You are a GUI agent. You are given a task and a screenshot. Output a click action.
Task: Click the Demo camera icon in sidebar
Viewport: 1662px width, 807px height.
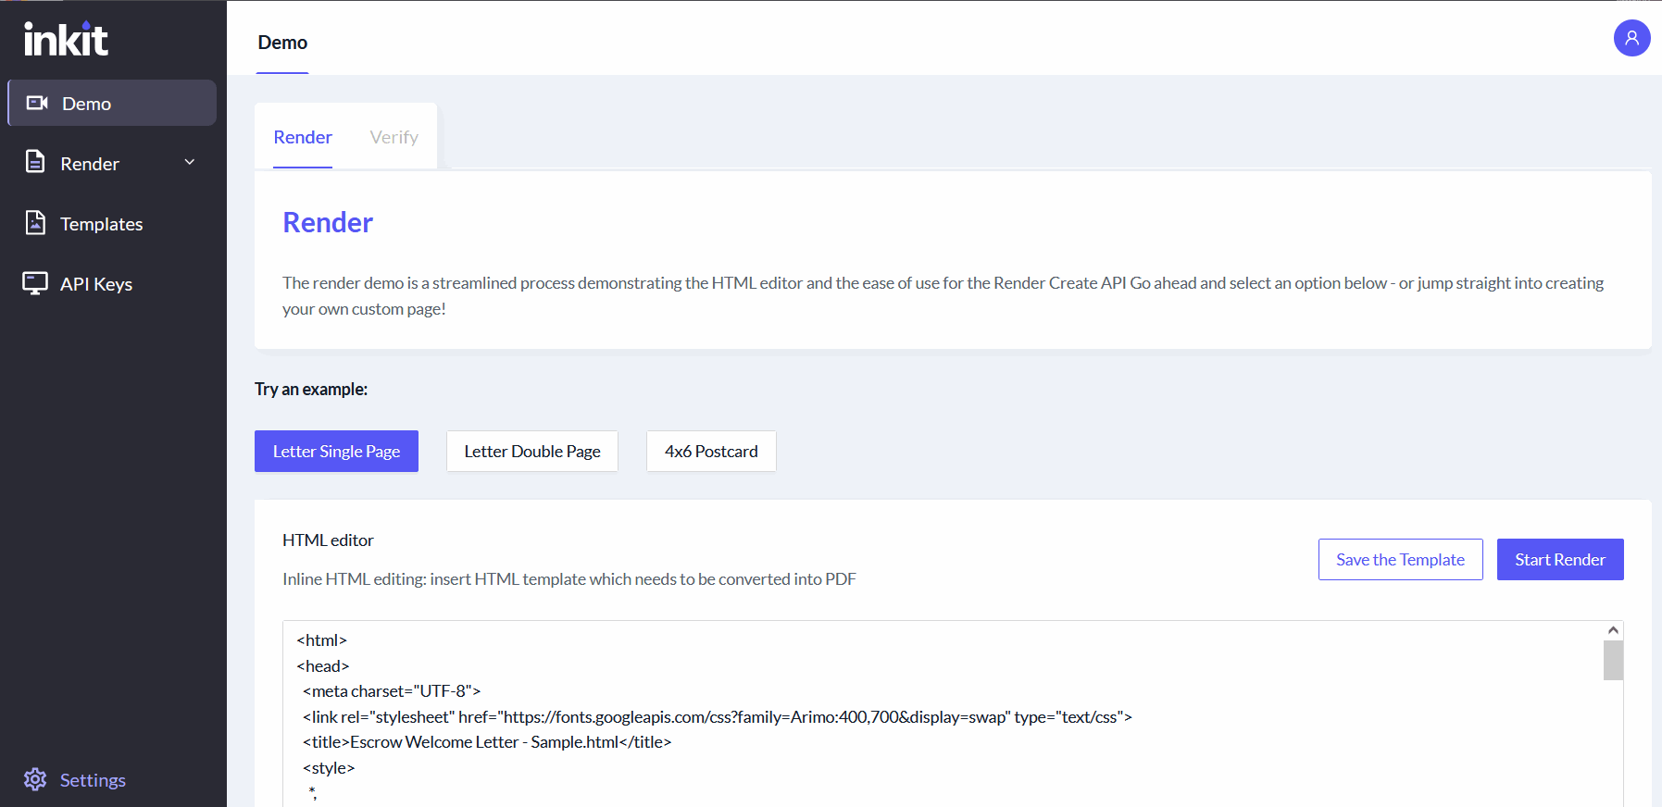tap(37, 103)
